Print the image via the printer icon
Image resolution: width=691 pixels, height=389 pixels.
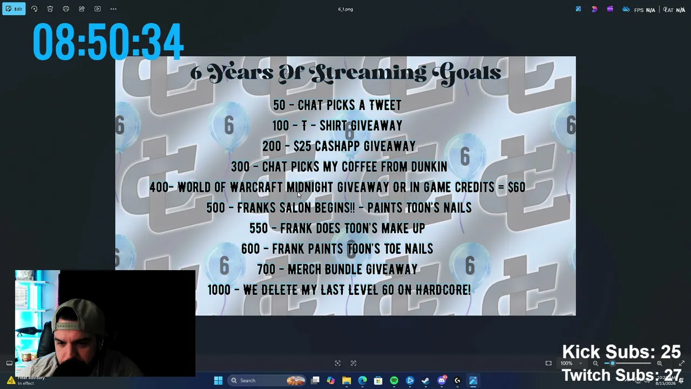coord(66,9)
